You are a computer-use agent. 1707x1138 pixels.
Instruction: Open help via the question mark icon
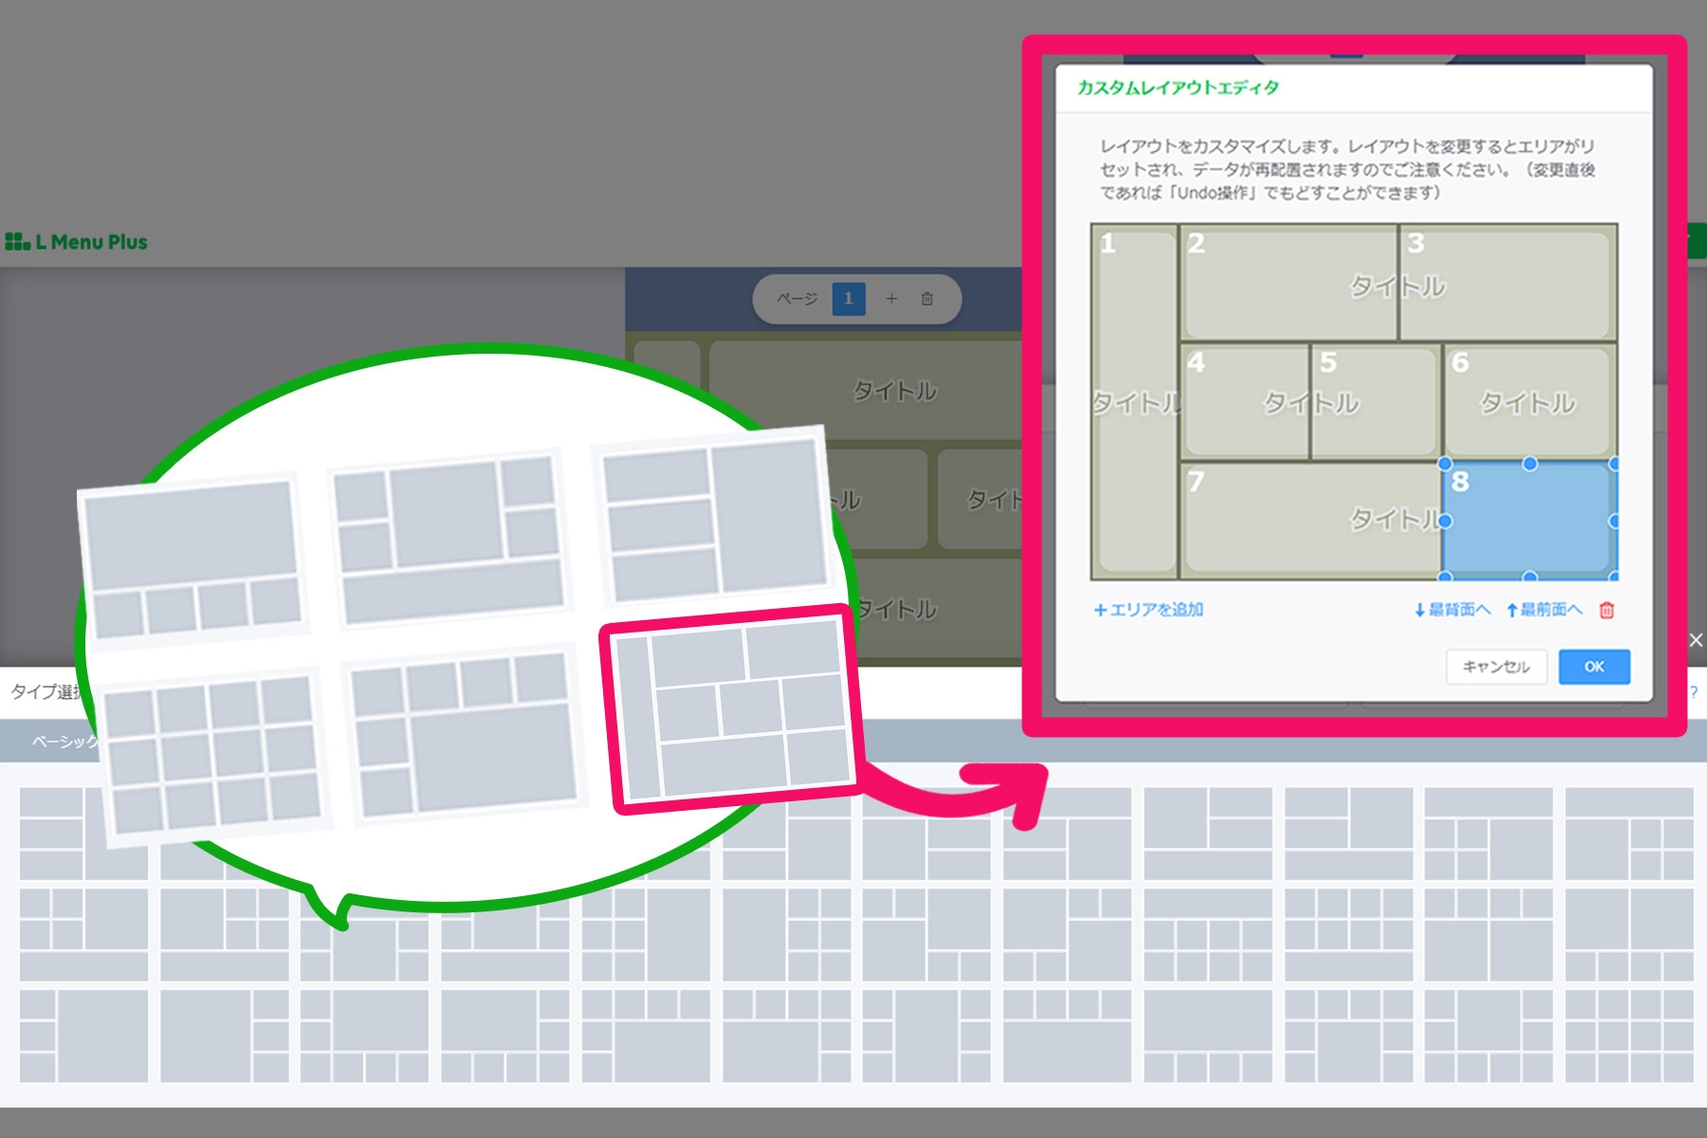(1694, 692)
